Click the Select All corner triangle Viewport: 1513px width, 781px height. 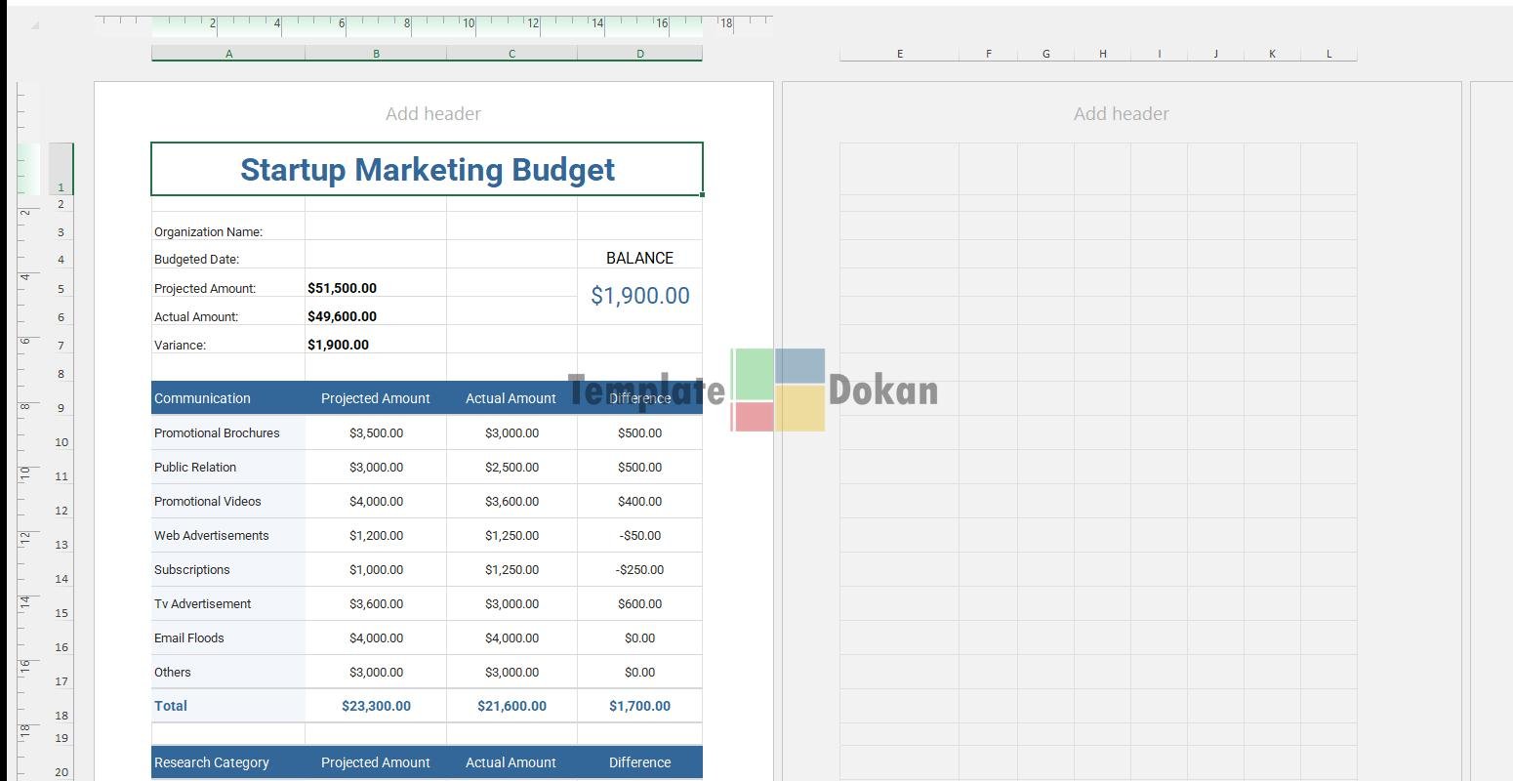[x=34, y=25]
